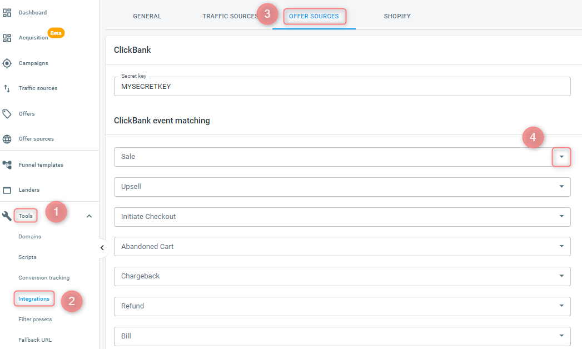Click the Landers window icon
The image size is (582, 349).
(x=7, y=190)
